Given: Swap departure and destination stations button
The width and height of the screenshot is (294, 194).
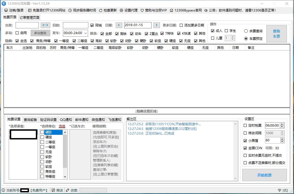Looking at the screenshot, I should click(45, 25).
